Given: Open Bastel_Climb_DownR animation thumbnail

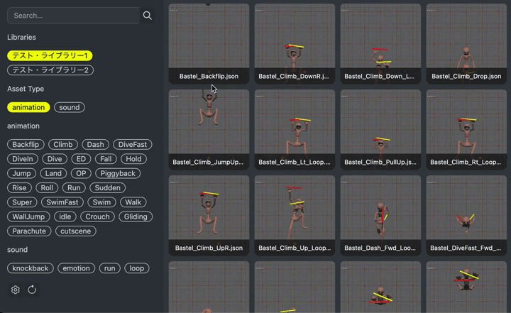Looking at the screenshot, I should point(295,44).
